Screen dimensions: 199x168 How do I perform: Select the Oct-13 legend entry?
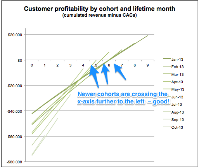pos(173,127)
